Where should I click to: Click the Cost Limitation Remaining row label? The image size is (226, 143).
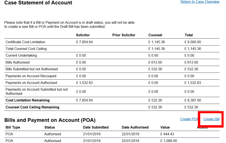tap(27, 100)
